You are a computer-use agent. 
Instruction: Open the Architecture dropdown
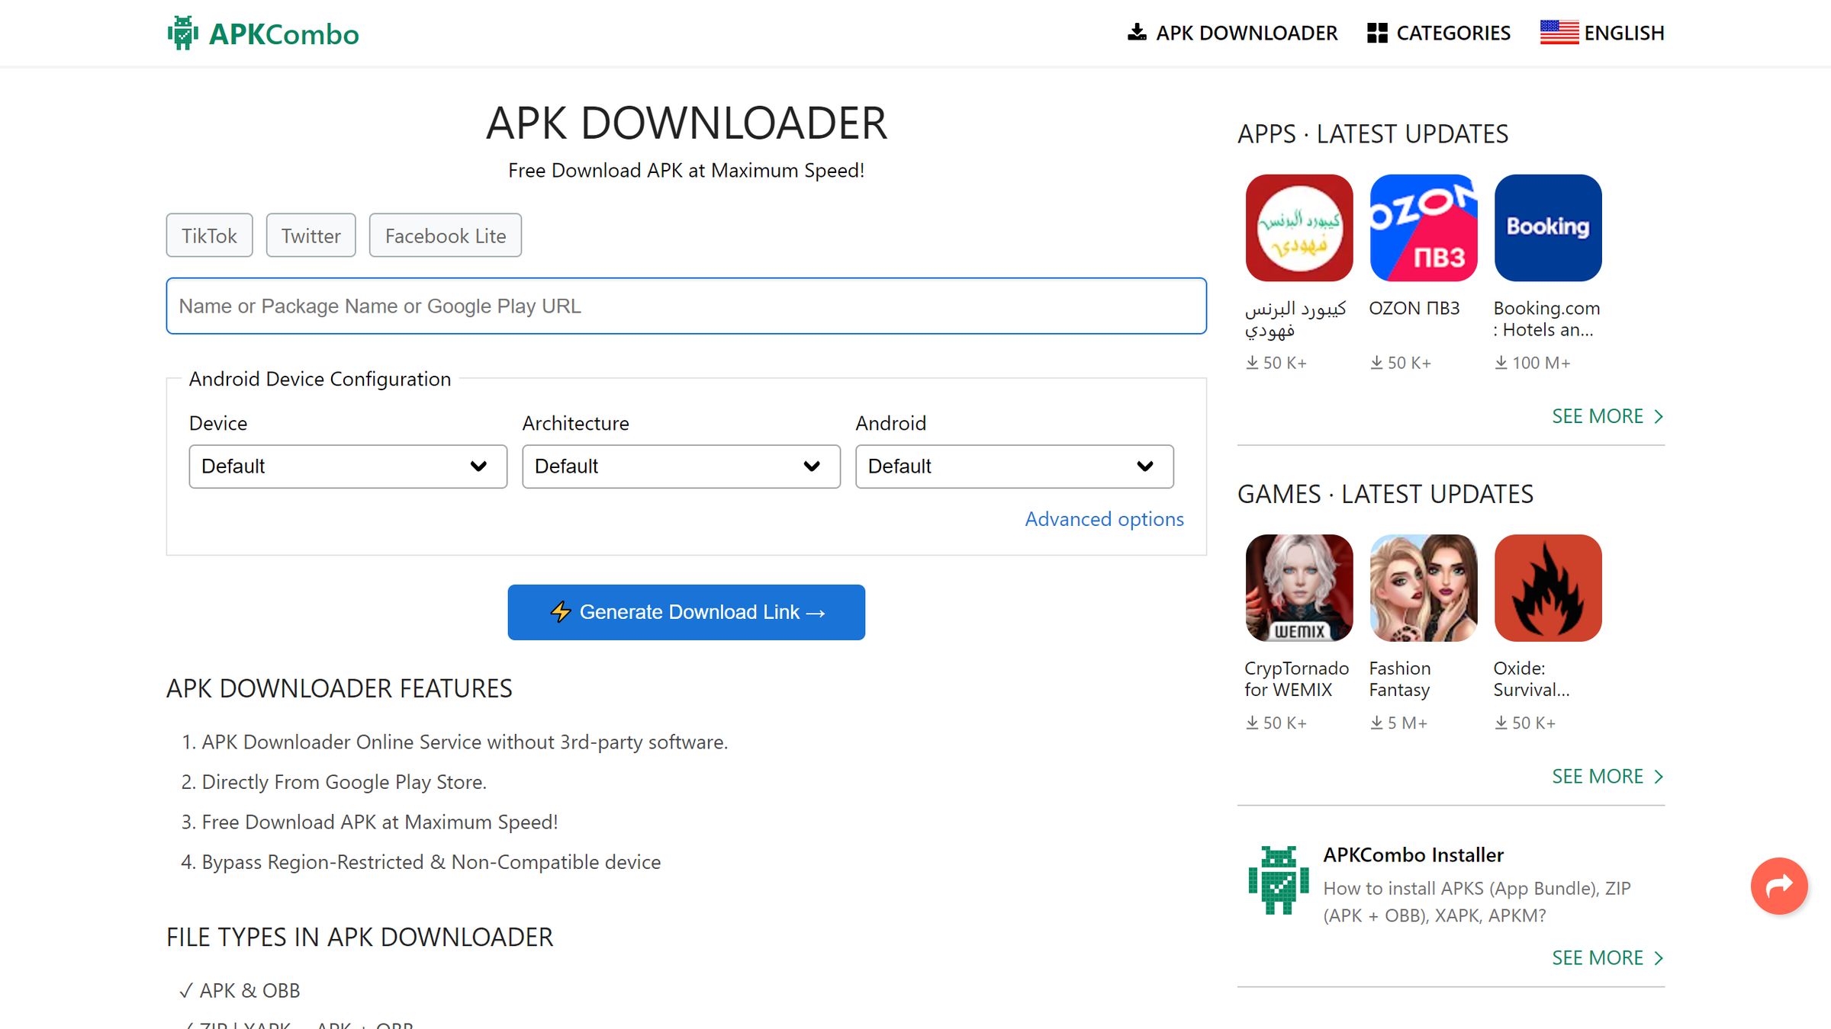tap(681, 466)
